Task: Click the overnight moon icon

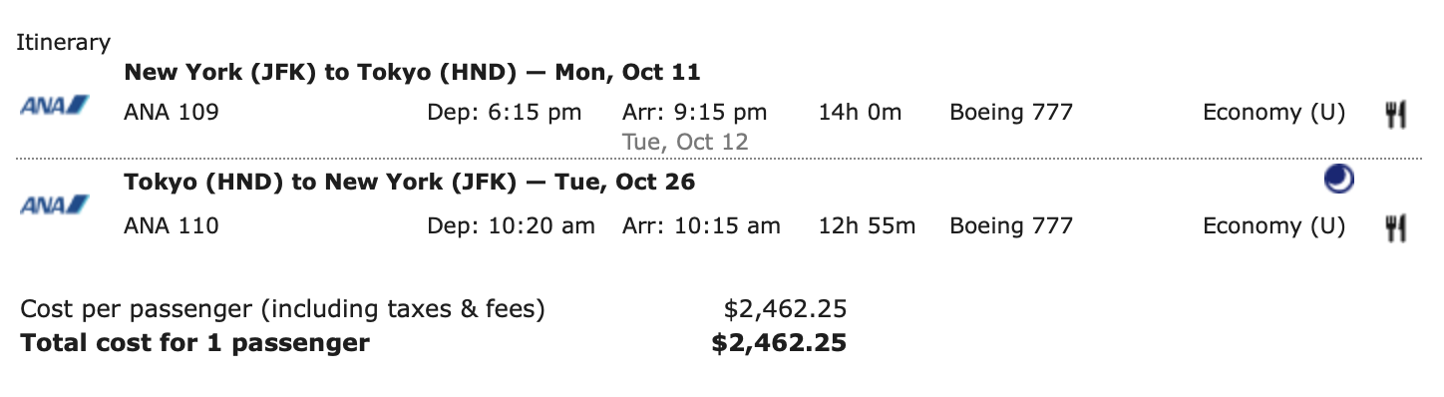Action: pos(1338,180)
